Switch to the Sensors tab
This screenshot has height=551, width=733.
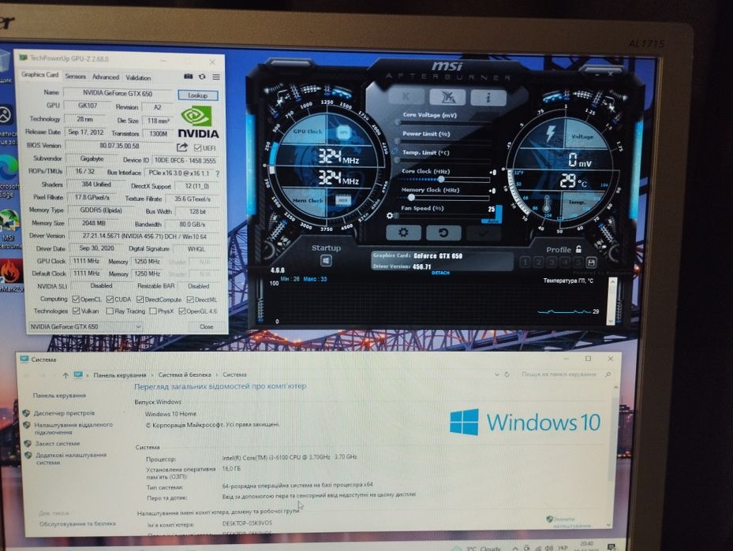75,76
